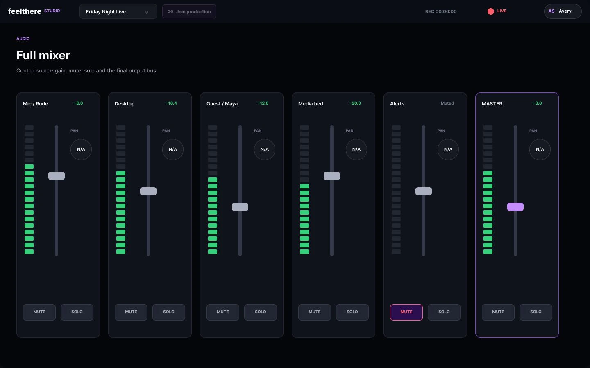Image resolution: width=590 pixels, height=368 pixels.
Task: Click the MASTER level meter
Action: tap(488, 190)
